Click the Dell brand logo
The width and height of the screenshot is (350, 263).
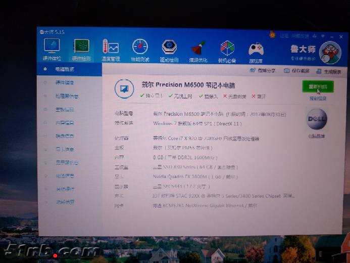coord(317,119)
